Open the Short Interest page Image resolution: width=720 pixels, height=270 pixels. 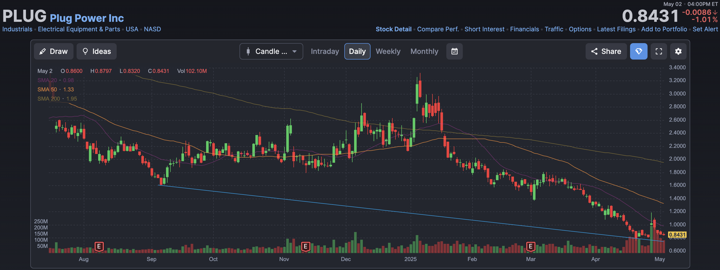point(484,29)
